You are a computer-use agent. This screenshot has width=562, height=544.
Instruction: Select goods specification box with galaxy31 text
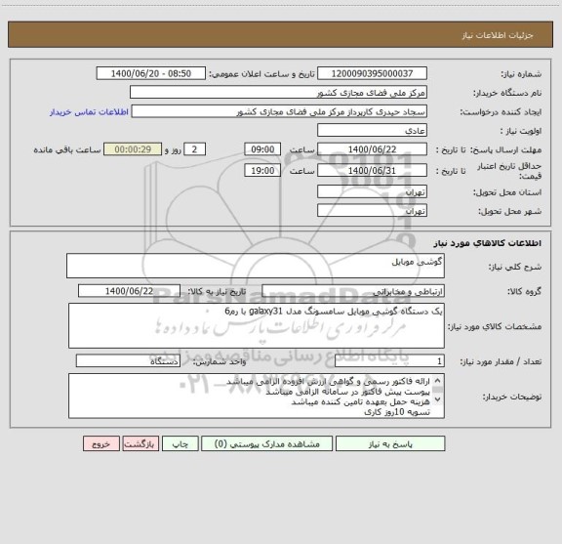(x=257, y=326)
